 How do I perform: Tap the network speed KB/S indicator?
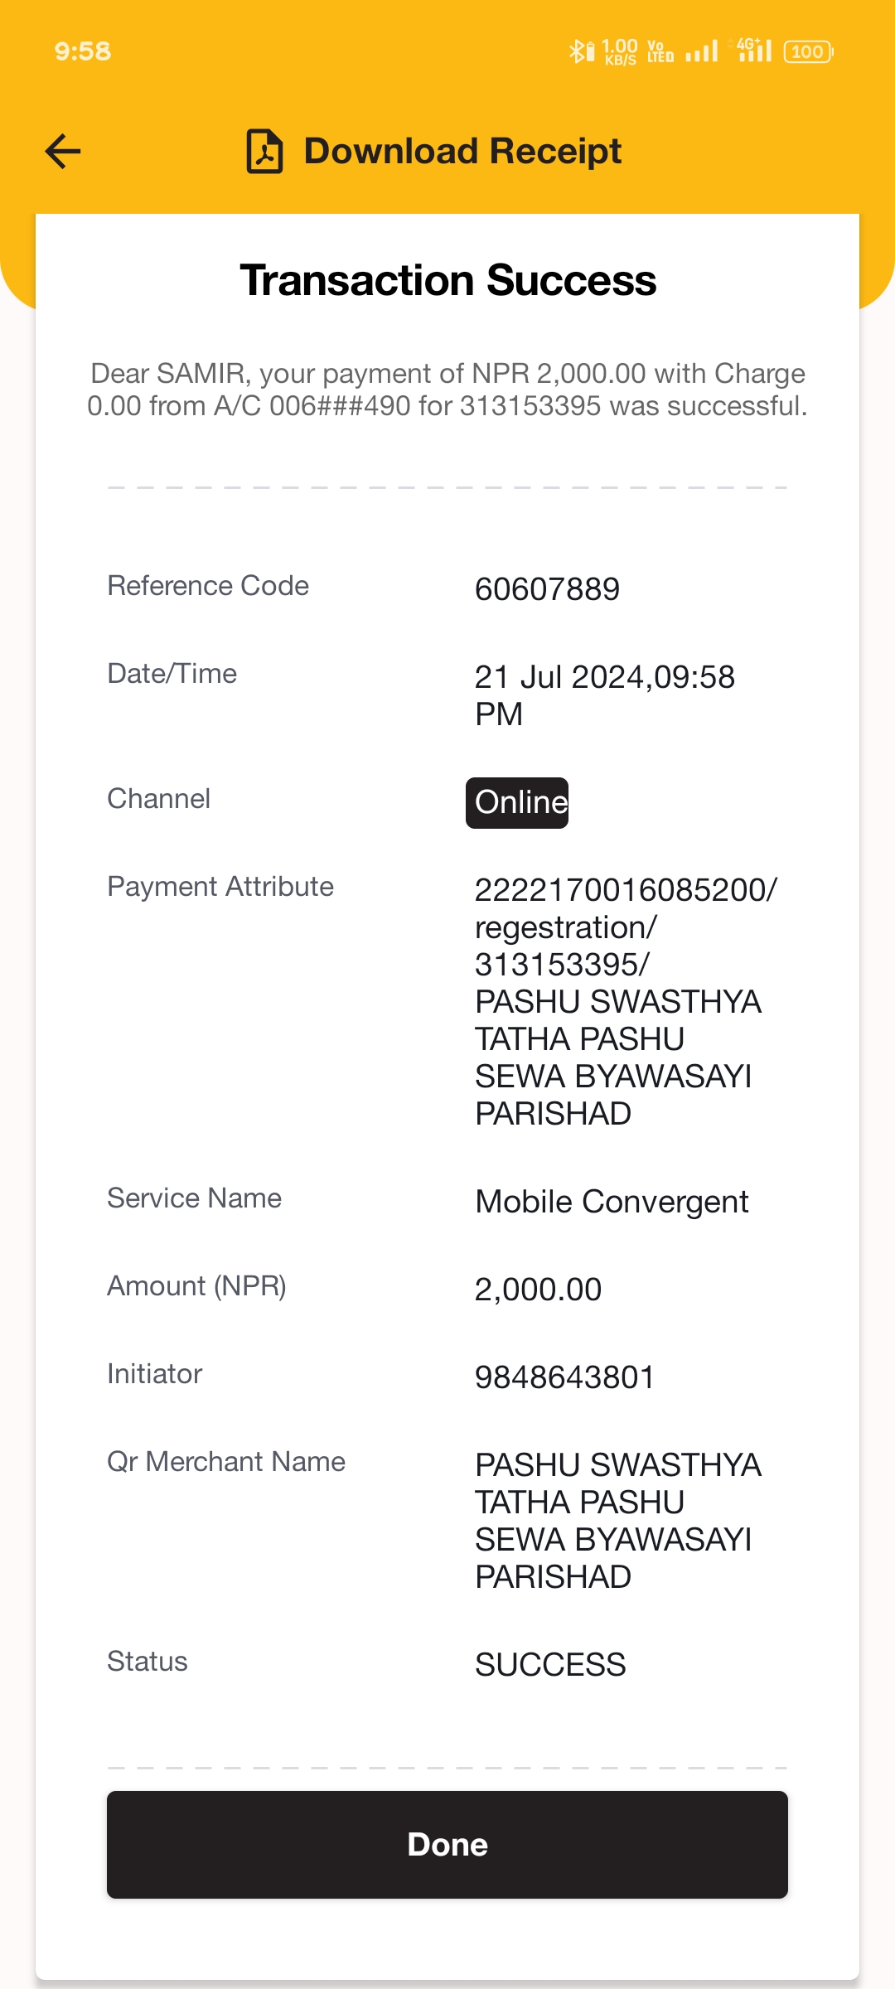[620, 51]
